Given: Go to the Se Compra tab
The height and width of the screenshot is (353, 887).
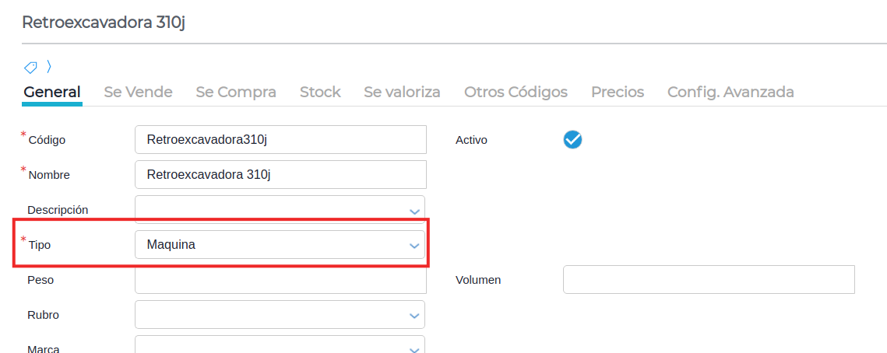Looking at the screenshot, I should pyautogui.click(x=236, y=92).
